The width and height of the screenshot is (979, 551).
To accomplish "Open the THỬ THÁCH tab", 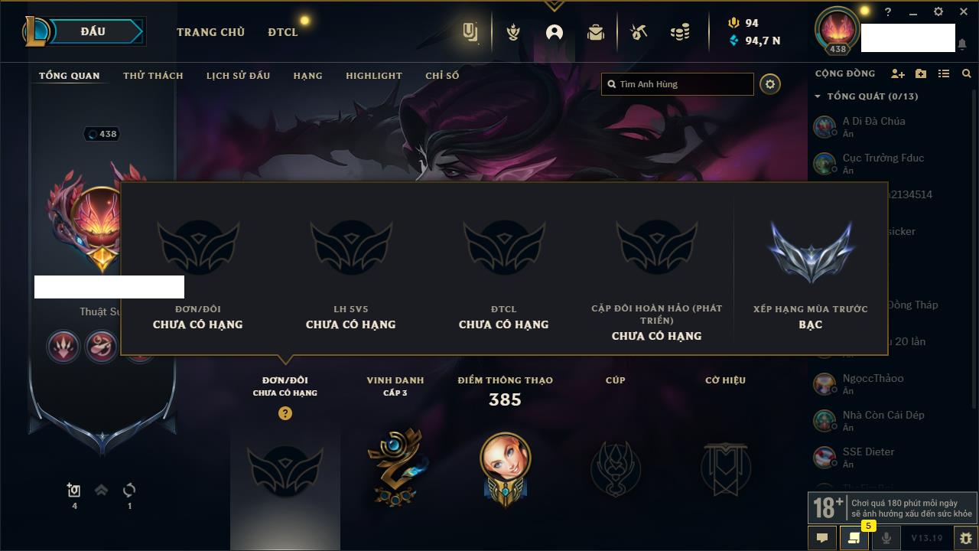I will tap(153, 76).
